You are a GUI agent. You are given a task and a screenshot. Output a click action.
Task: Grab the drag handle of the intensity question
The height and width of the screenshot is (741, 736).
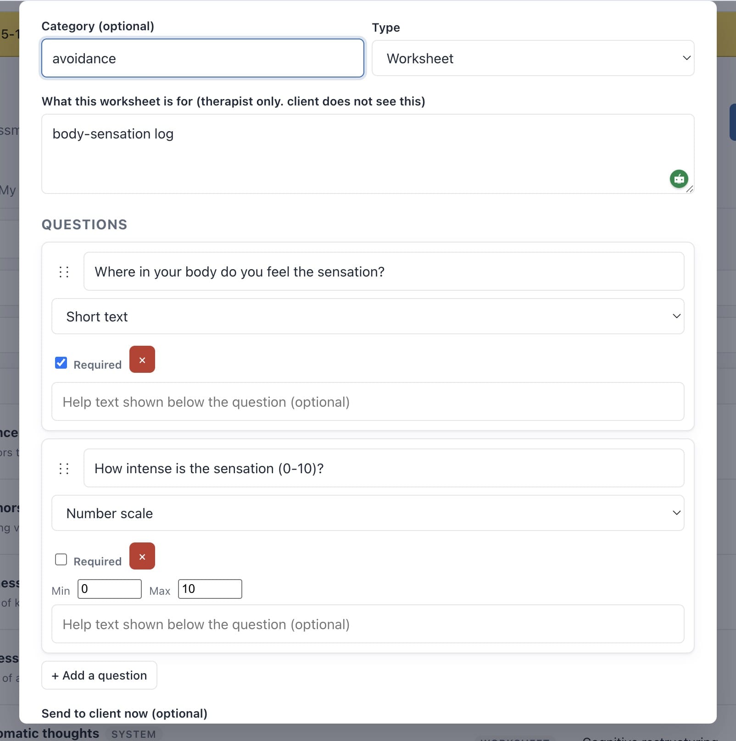64,469
